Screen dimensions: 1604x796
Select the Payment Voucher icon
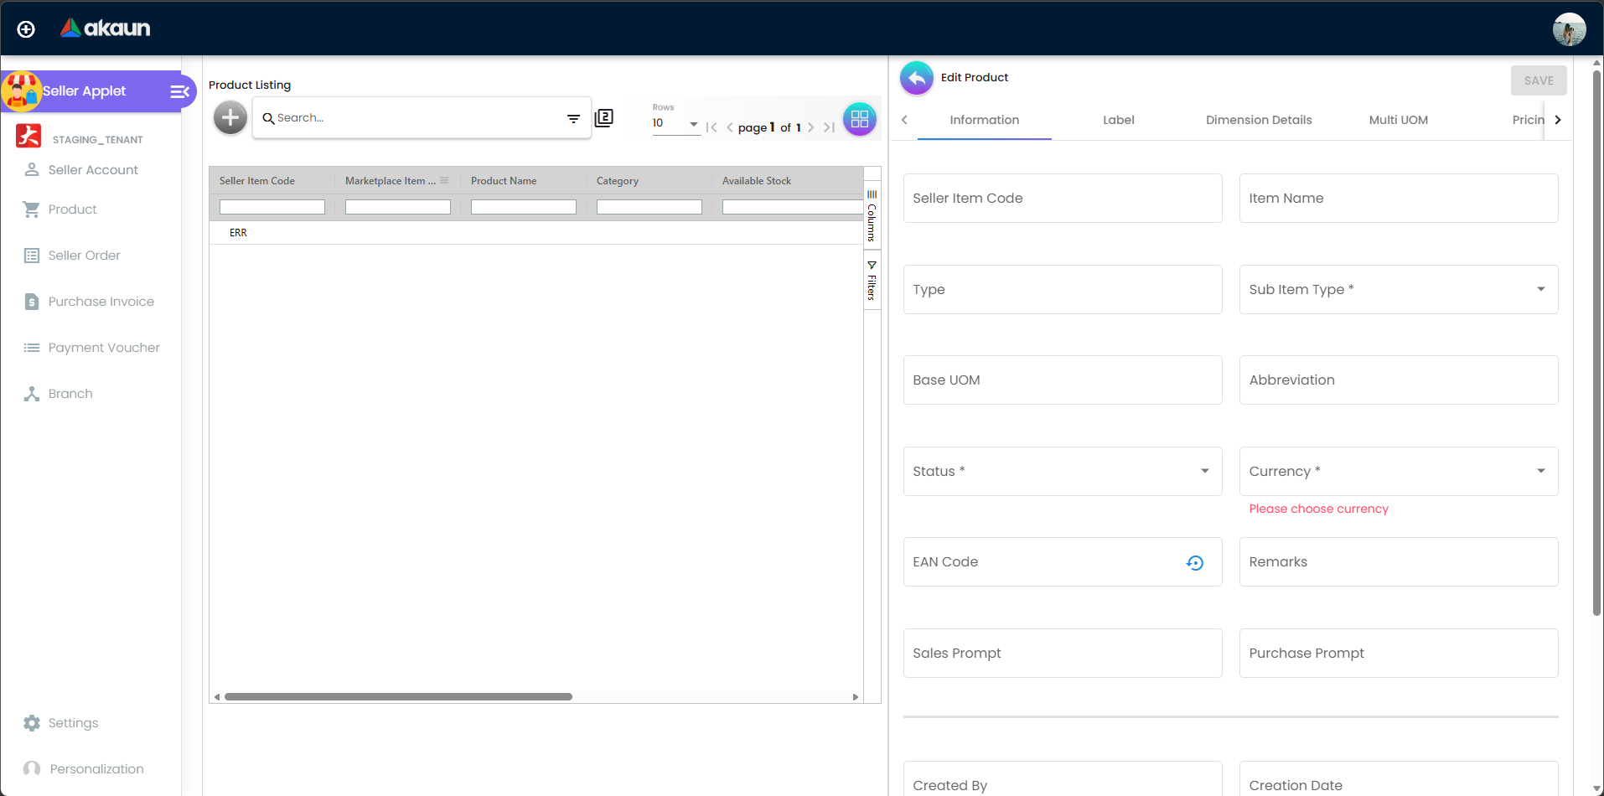tap(31, 347)
